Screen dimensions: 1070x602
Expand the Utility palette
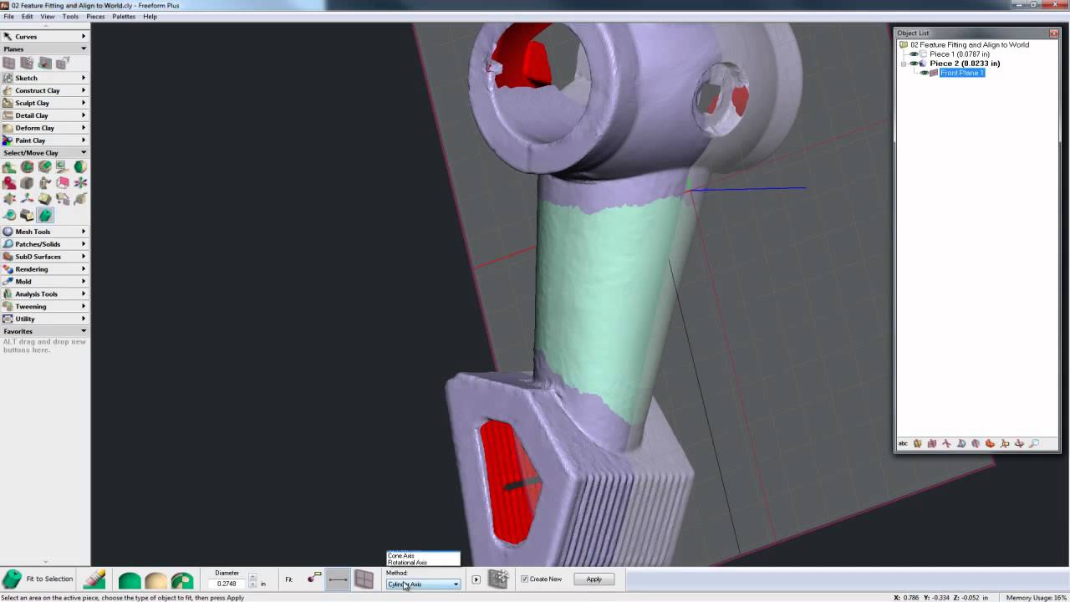[45, 319]
